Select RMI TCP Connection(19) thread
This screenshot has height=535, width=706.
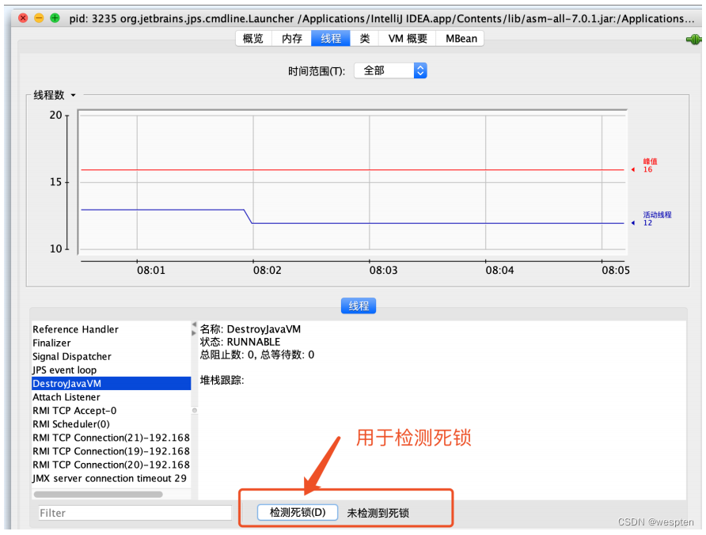(x=112, y=451)
